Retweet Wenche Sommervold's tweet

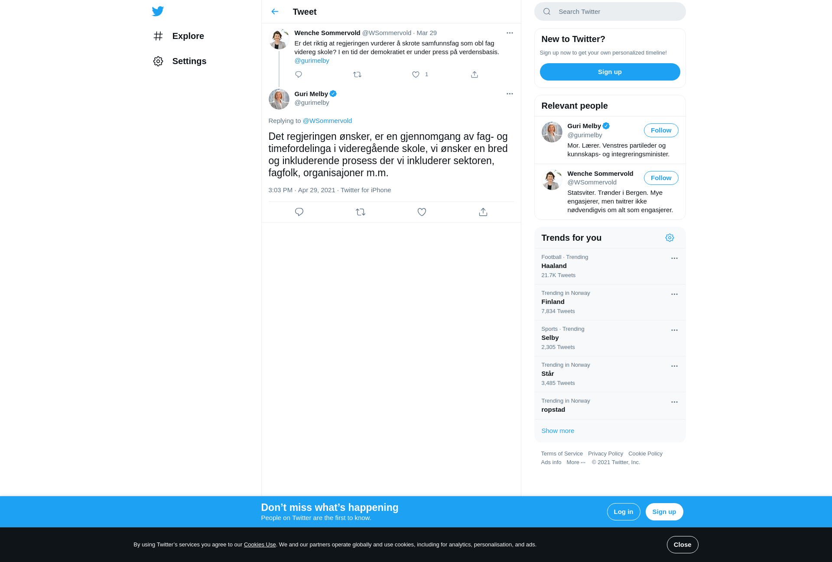[357, 74]
